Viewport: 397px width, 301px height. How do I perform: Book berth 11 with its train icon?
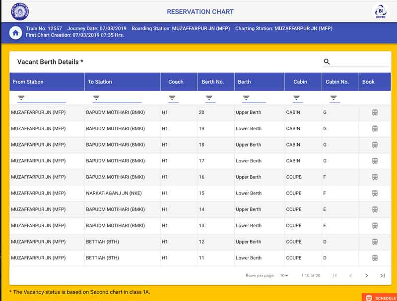(375, 258)
